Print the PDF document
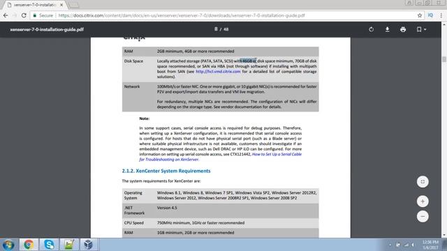This screenshot has width=447, height=251. click(x=403, y=29)
